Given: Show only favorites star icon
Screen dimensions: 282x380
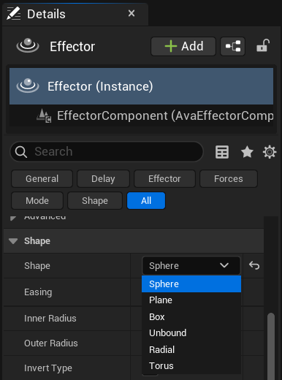Looking at the screenshot, I should point(247,152).
